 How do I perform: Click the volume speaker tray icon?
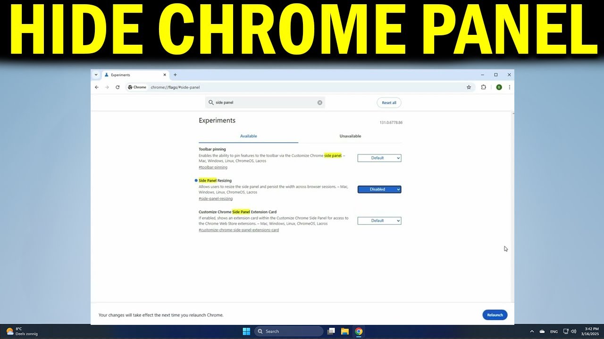(573, 331)
